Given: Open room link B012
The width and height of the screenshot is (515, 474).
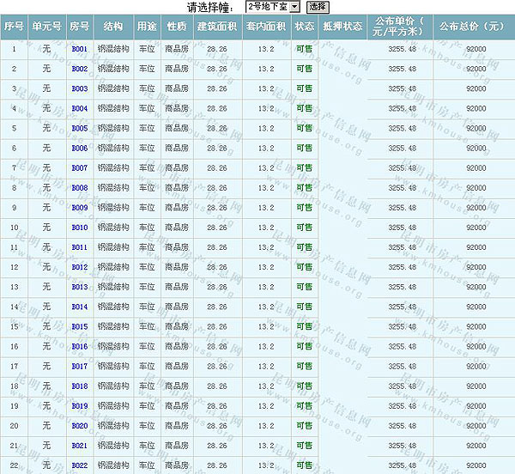Looking at the screenshot, I should tap(79, 267).
